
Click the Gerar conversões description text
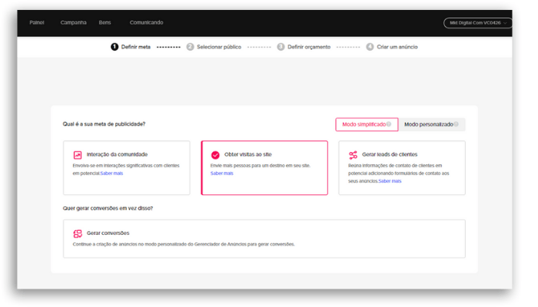(184, 244)
